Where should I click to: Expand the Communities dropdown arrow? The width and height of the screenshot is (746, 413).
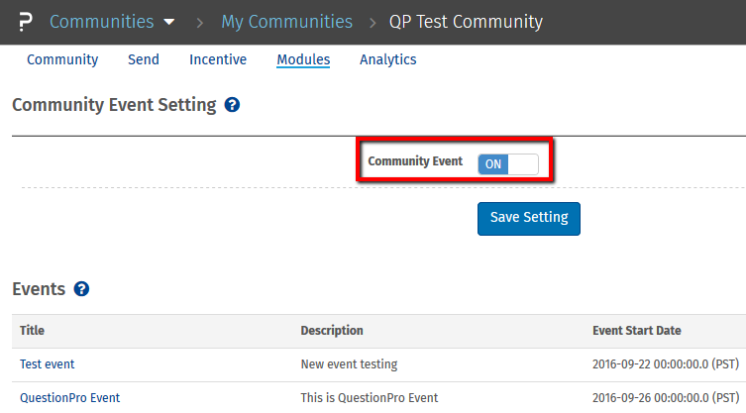click(x=168, y=22)
